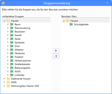Expand the Baulücken group

click(8, 32)
